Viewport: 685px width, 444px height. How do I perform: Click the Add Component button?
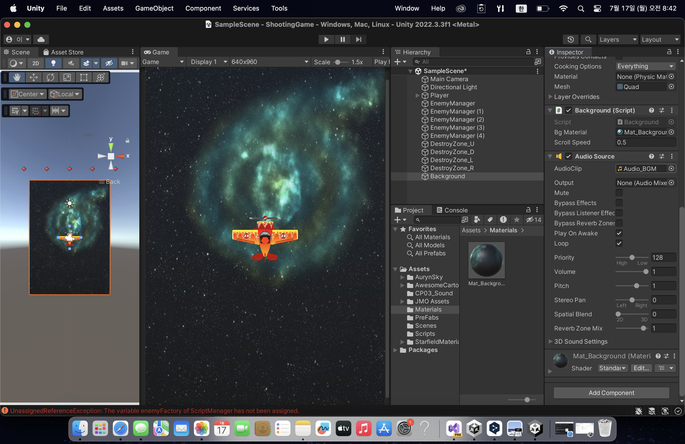click(x=611, y=393)
